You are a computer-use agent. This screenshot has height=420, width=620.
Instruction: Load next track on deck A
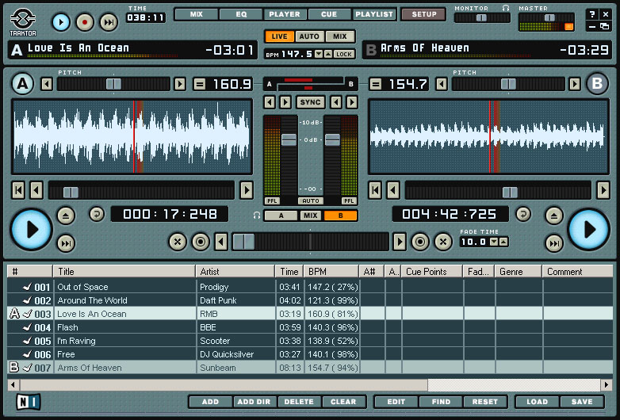[66, 243]
